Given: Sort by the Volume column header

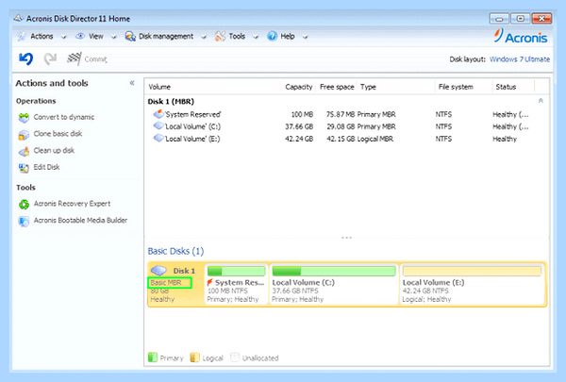Looking at the screenshot, I should tap(159, 87).
